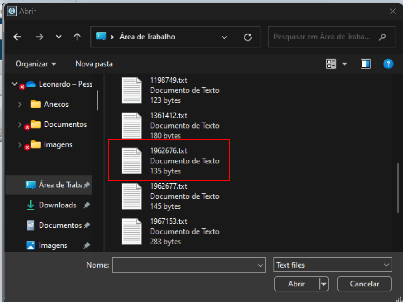The height and width of the screenshot is (302, 403).
Task: Select Imagens folder with sync error
Action: point(58,145)
